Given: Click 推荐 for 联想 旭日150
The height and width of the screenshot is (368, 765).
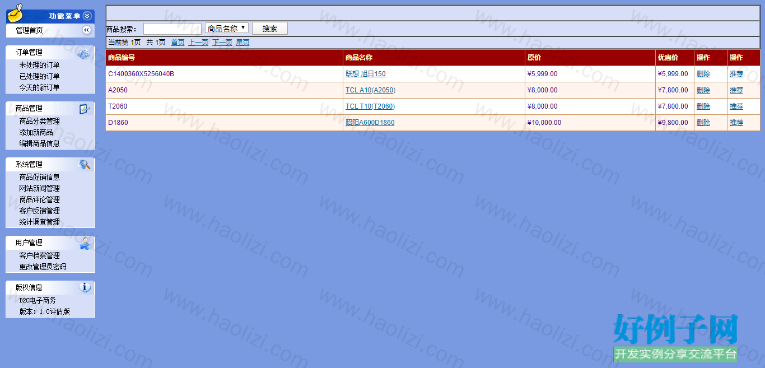Looking at the screenshot, I should click(x=736, y=74).
